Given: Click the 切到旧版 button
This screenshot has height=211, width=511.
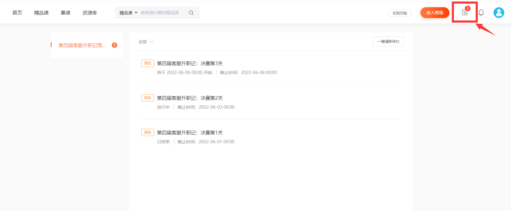Looking at the screenshot, I should click(400, 13).
